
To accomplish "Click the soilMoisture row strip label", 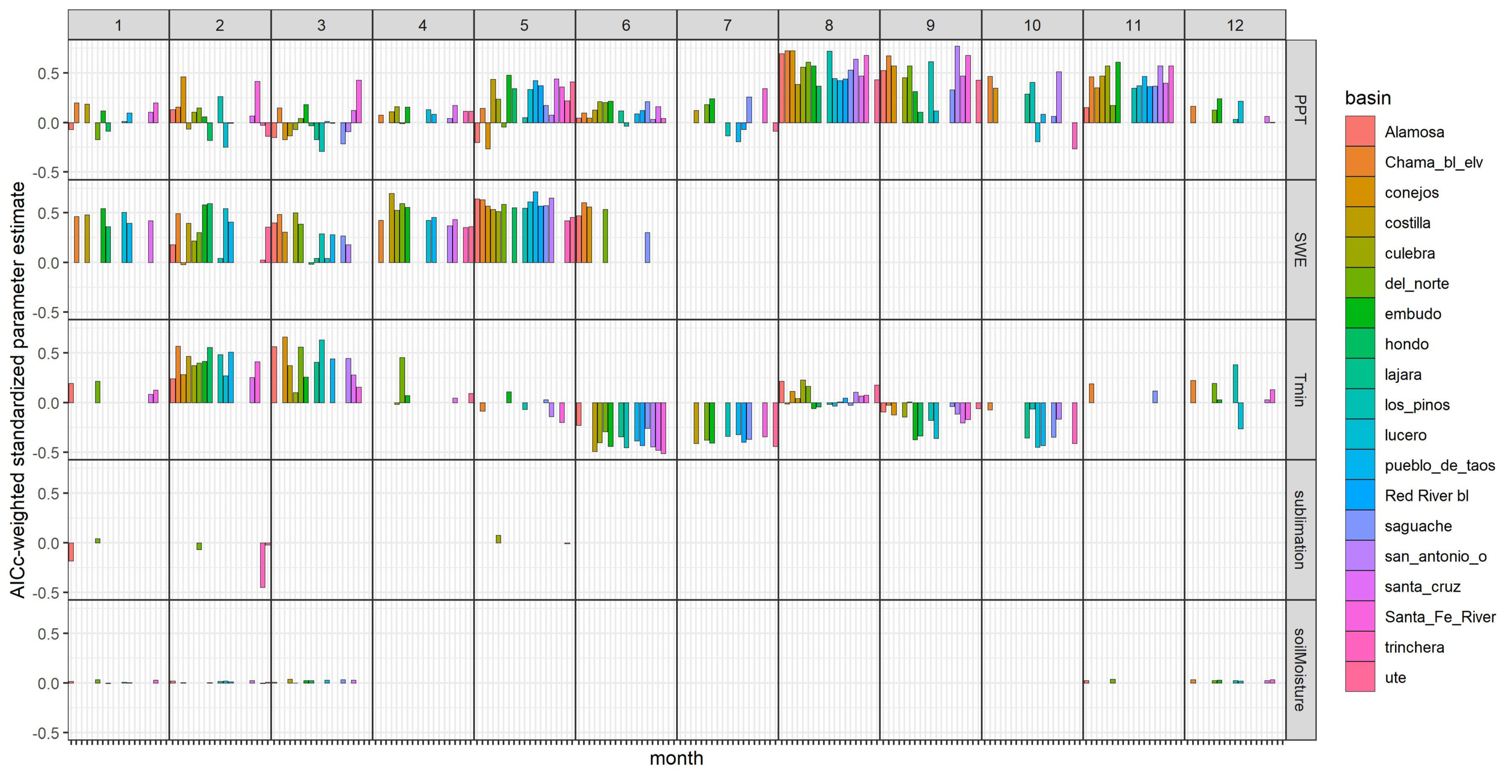I will (x=1300, y=669).
